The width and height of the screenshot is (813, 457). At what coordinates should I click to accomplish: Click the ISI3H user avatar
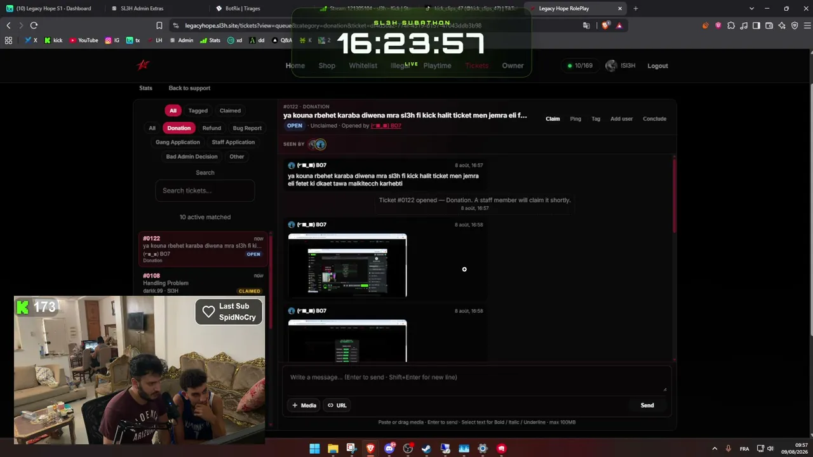pyautogui.click(x=611, y=65)
